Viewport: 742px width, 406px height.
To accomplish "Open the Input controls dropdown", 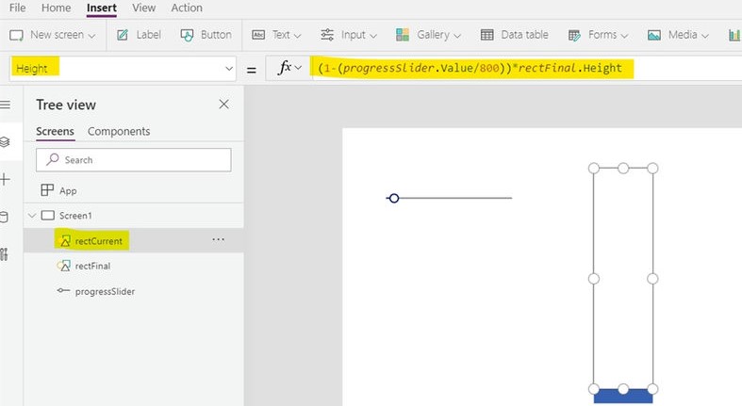I will tap(348, 35).
